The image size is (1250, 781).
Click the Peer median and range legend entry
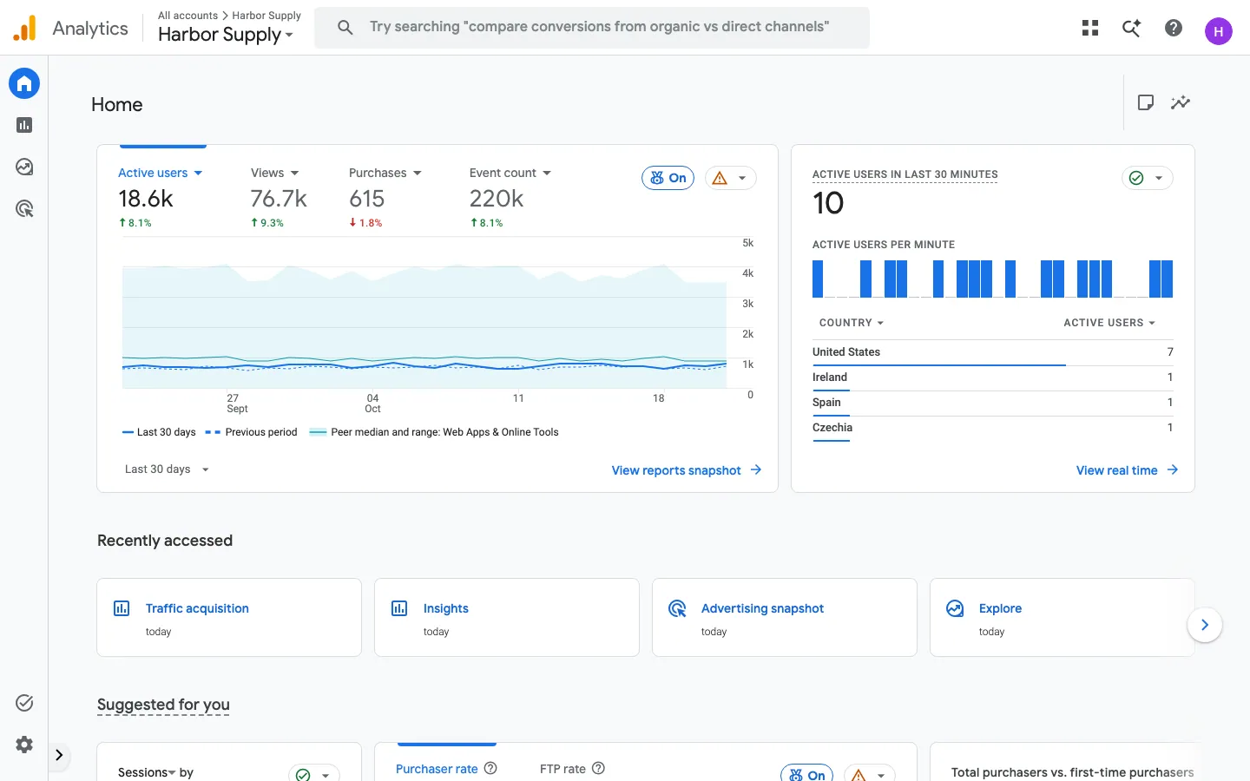pos(434,432)
